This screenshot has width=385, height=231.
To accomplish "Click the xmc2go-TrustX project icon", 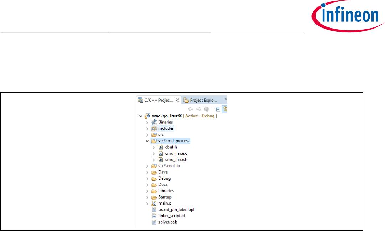I will coord(147,116).
